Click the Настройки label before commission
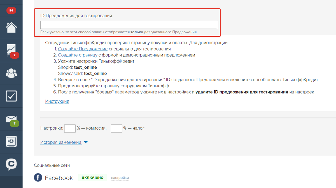 [x=52, y=128]
